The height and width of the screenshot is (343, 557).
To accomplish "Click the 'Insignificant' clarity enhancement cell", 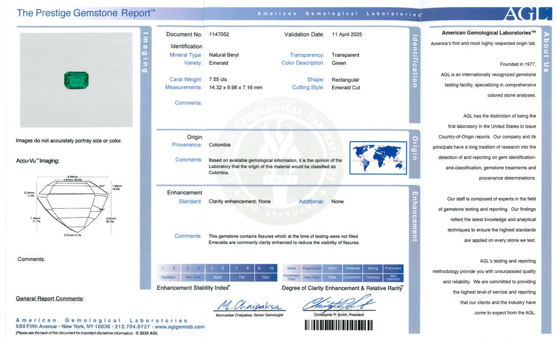I will (312, 269).
